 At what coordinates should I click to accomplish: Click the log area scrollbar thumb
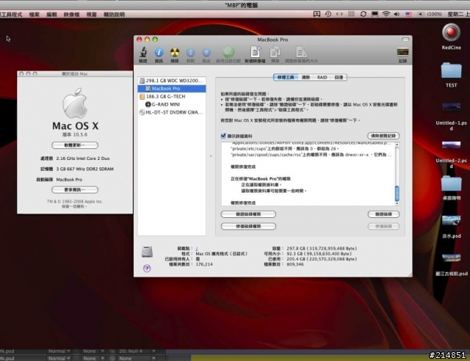tap(397, 193)
